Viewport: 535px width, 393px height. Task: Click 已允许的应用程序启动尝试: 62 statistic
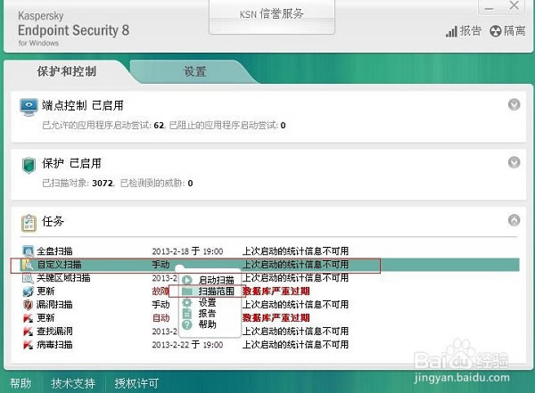coord(103,125)
